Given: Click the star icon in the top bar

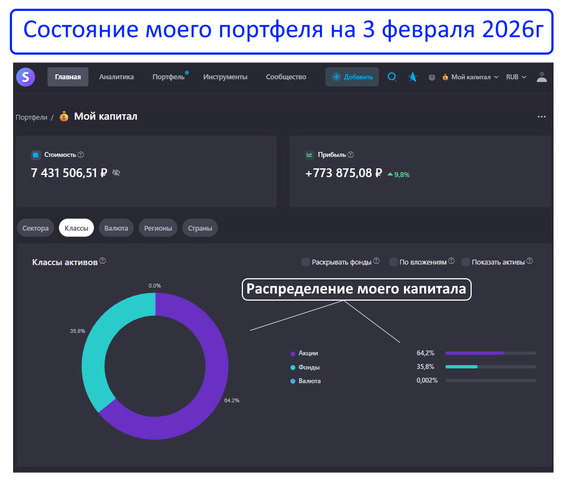Looking at the screenshot, I should [412, 77].
